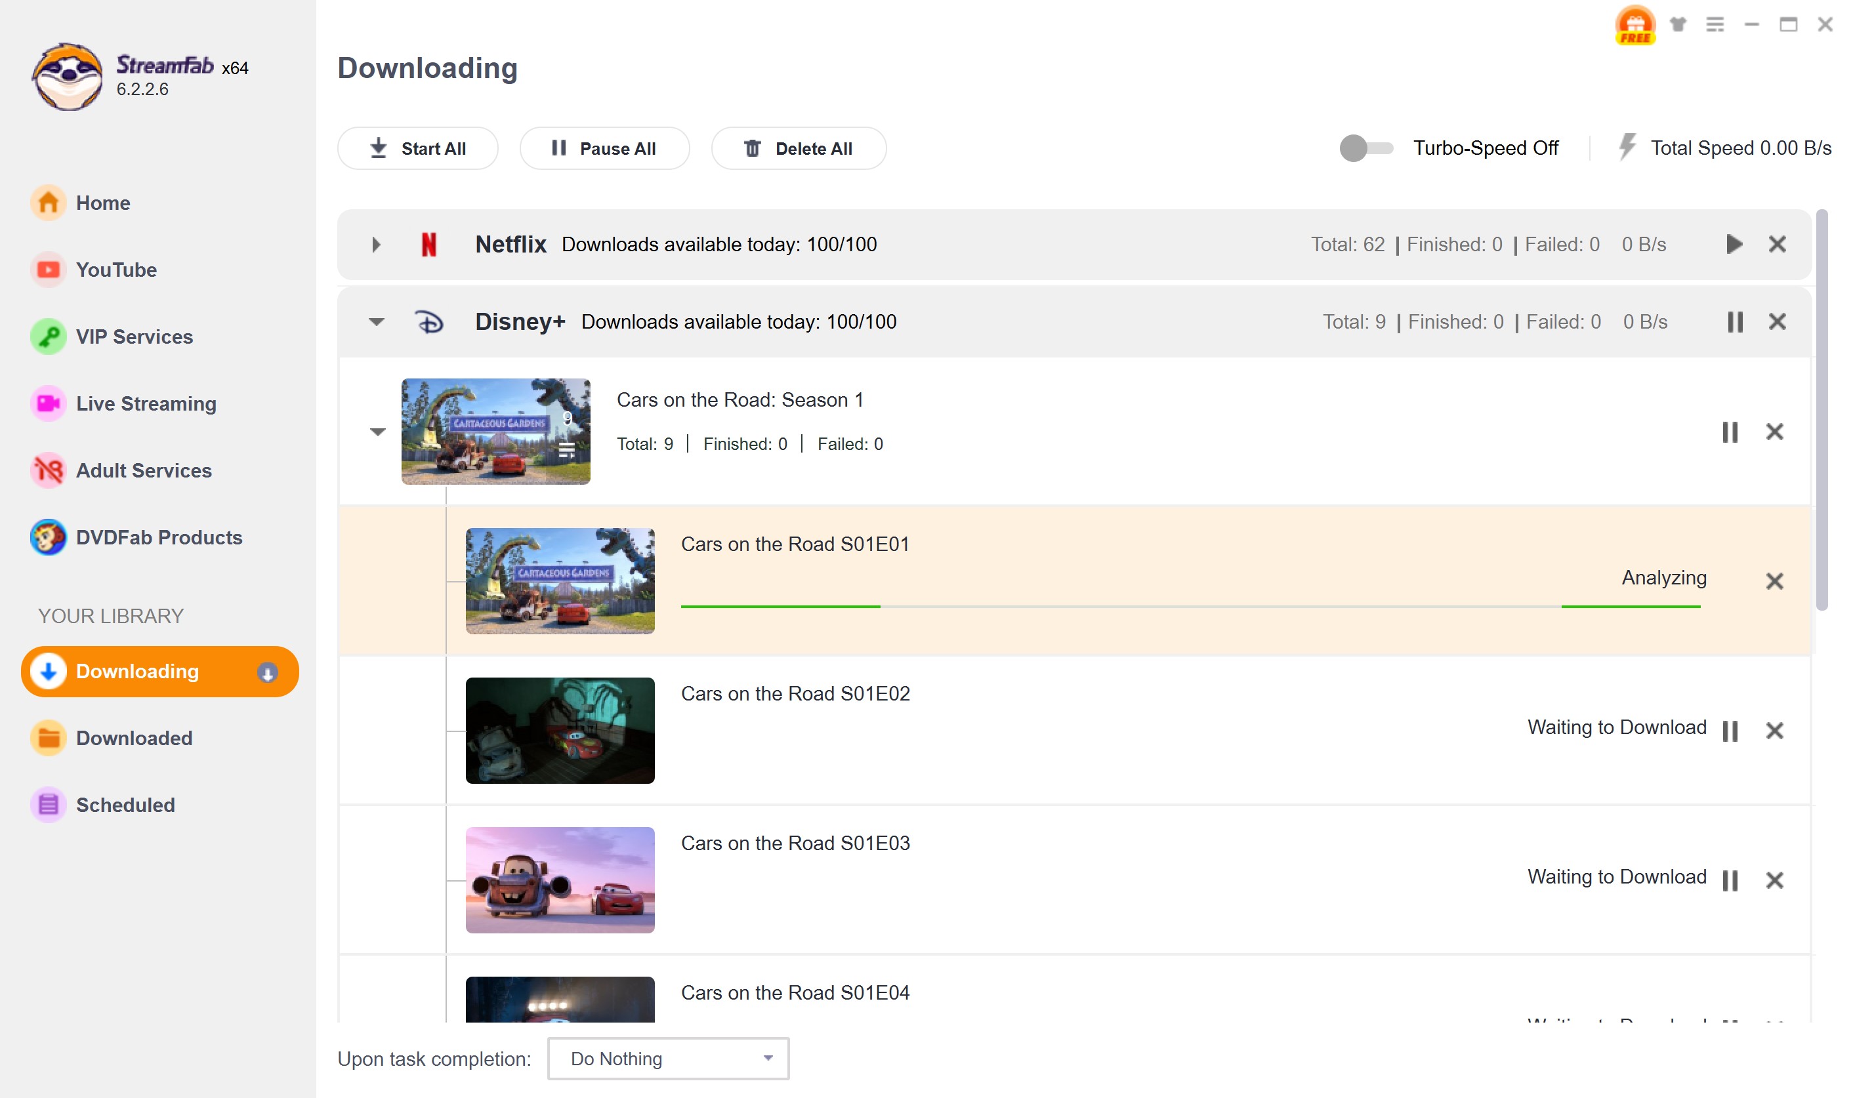This screenshot has width=1853, height=1098.
Task: Remove the S01E02 download task
Action: 1774,731
